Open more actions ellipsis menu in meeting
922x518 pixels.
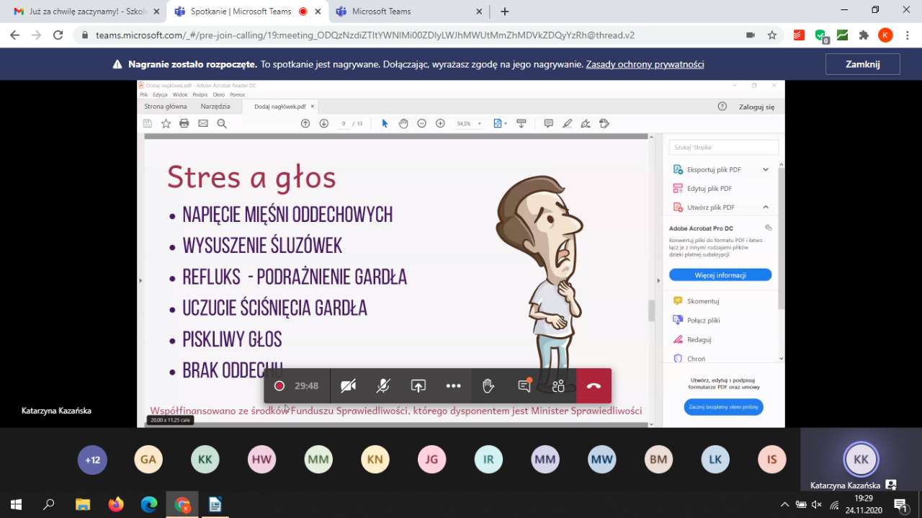click(x=453, y=386)
